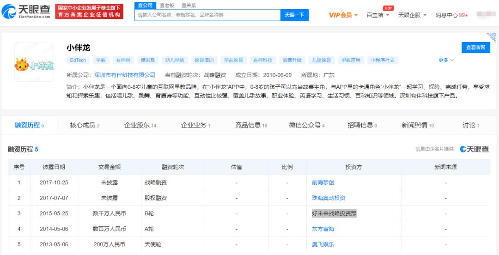Click the 学前教育 tag
Image resolution: width=499 pixels, height=255 pixels.
click(x=233, y=60)
